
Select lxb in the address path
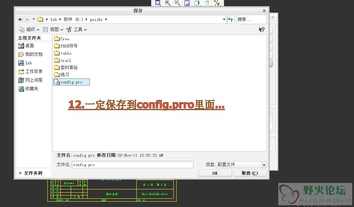point(53,19)
